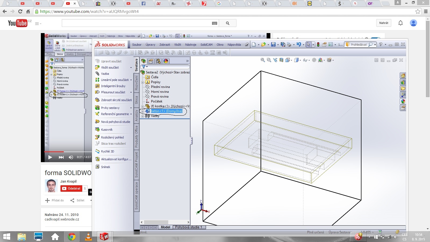Mute the YouTube video volume
This screenshot has width=430, height=242.
click(71, 157)
